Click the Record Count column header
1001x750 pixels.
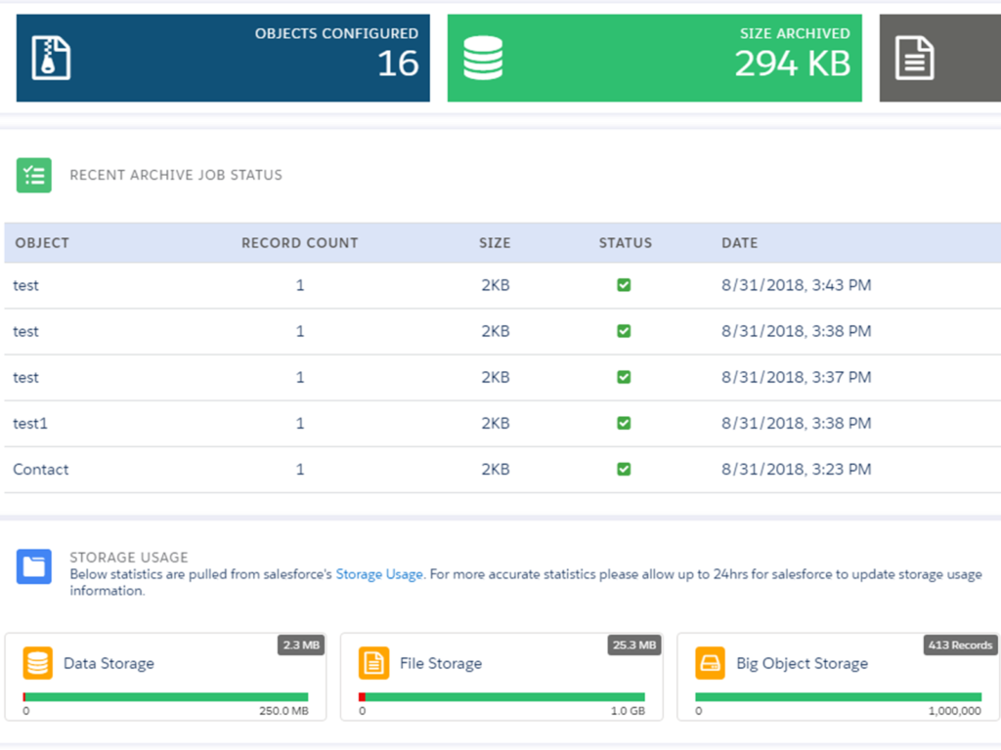299,243
